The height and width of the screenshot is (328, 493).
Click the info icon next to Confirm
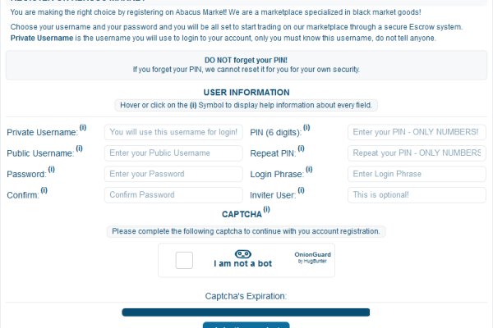click(x=44, y=190)
